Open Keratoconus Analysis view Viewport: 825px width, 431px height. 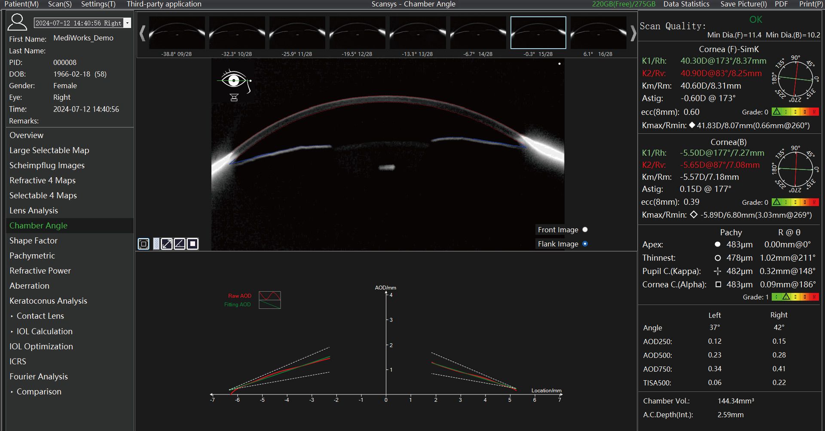(70, 301)
